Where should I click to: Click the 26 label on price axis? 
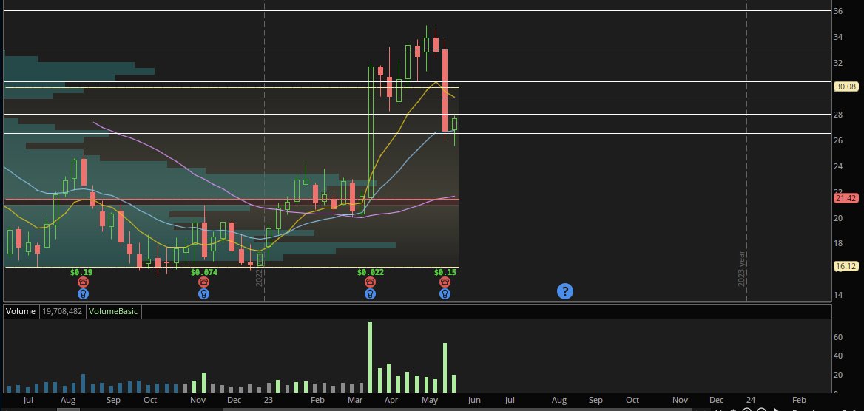838,140
